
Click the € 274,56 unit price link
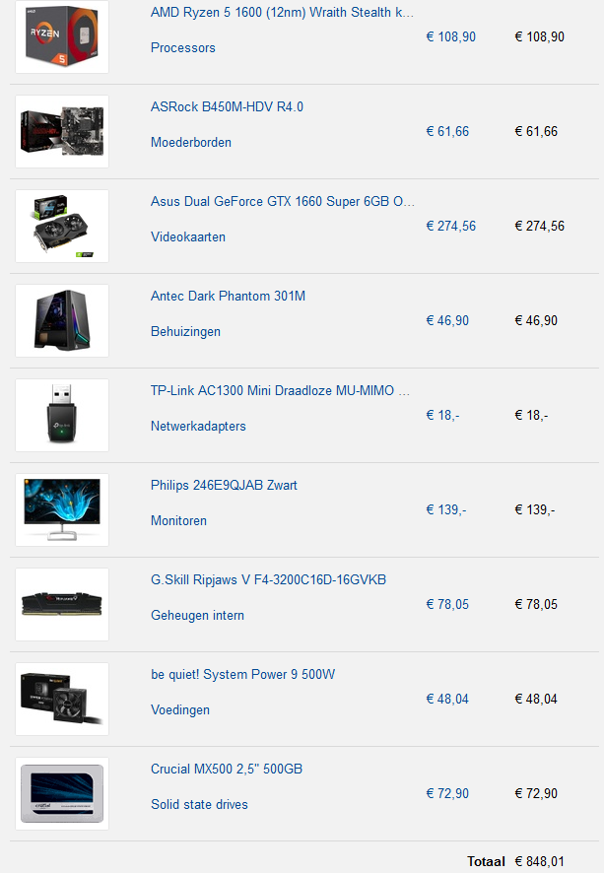[x=451, y=226]
